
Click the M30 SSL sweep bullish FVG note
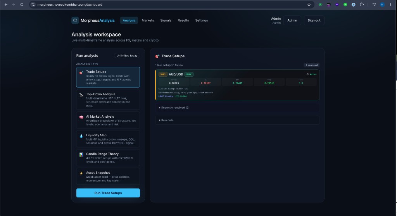coord(173,89)
